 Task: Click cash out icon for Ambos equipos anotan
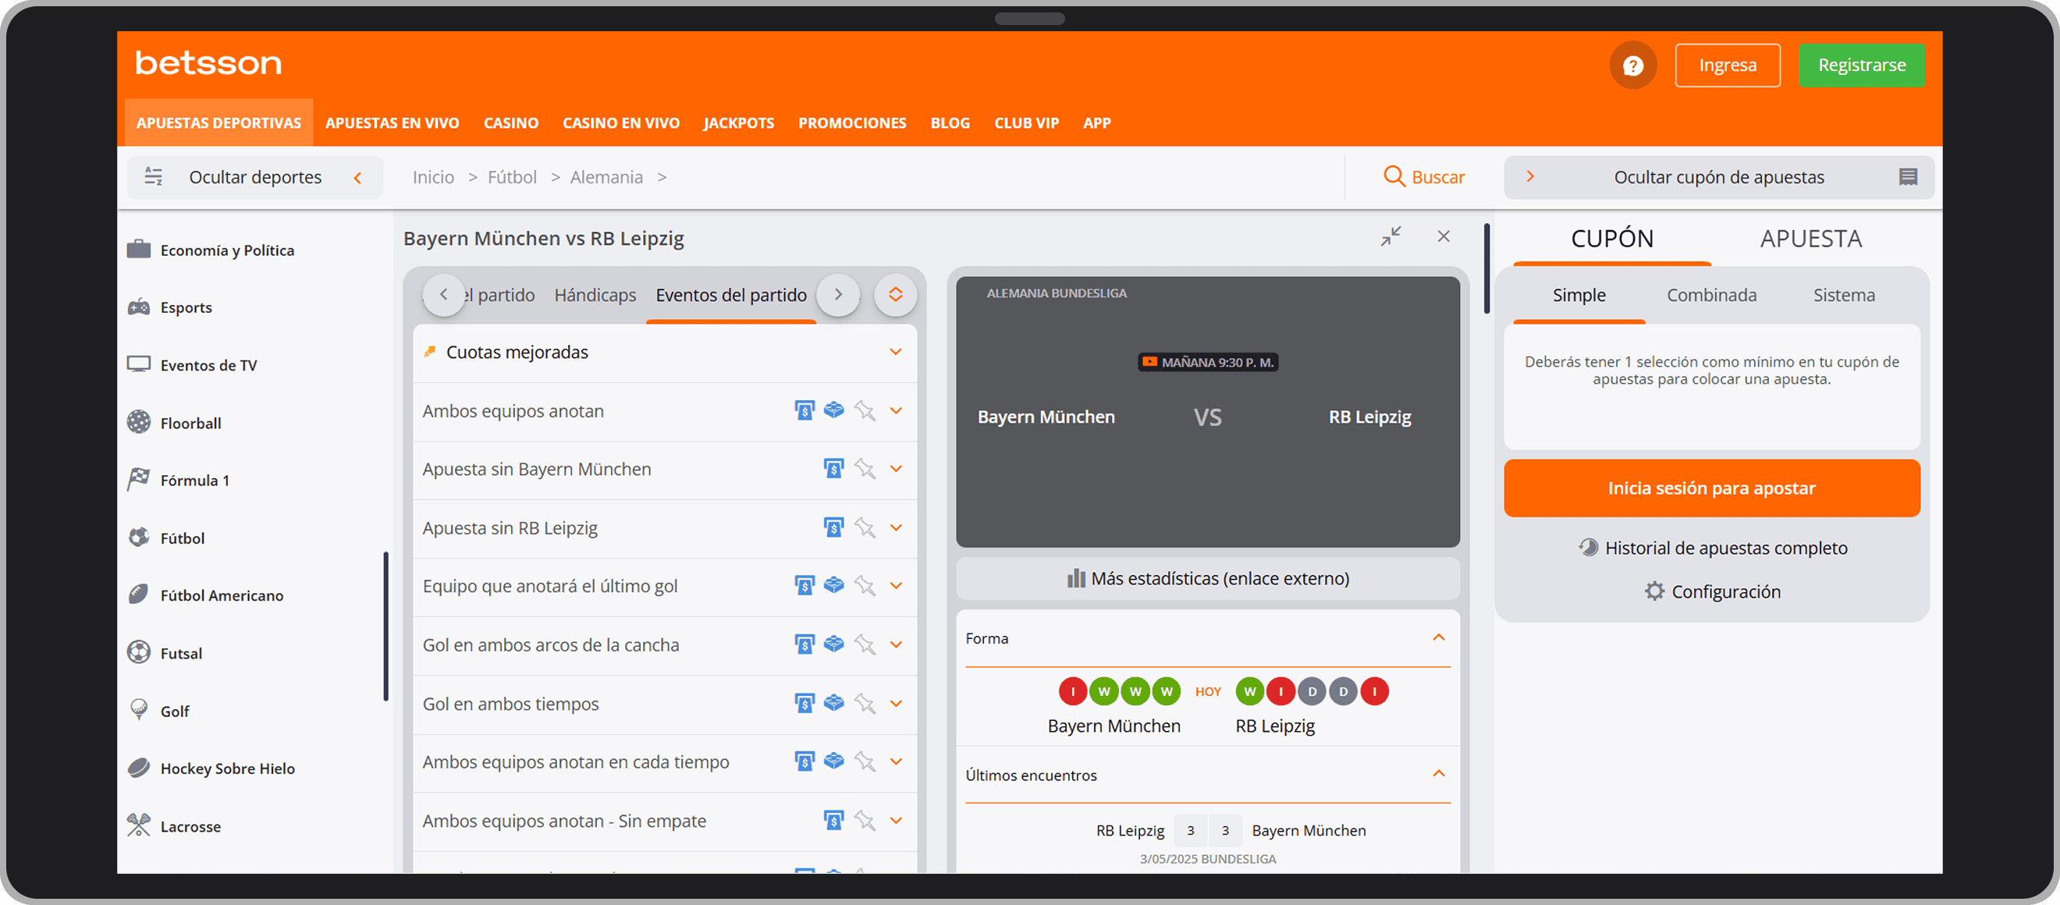804,410
